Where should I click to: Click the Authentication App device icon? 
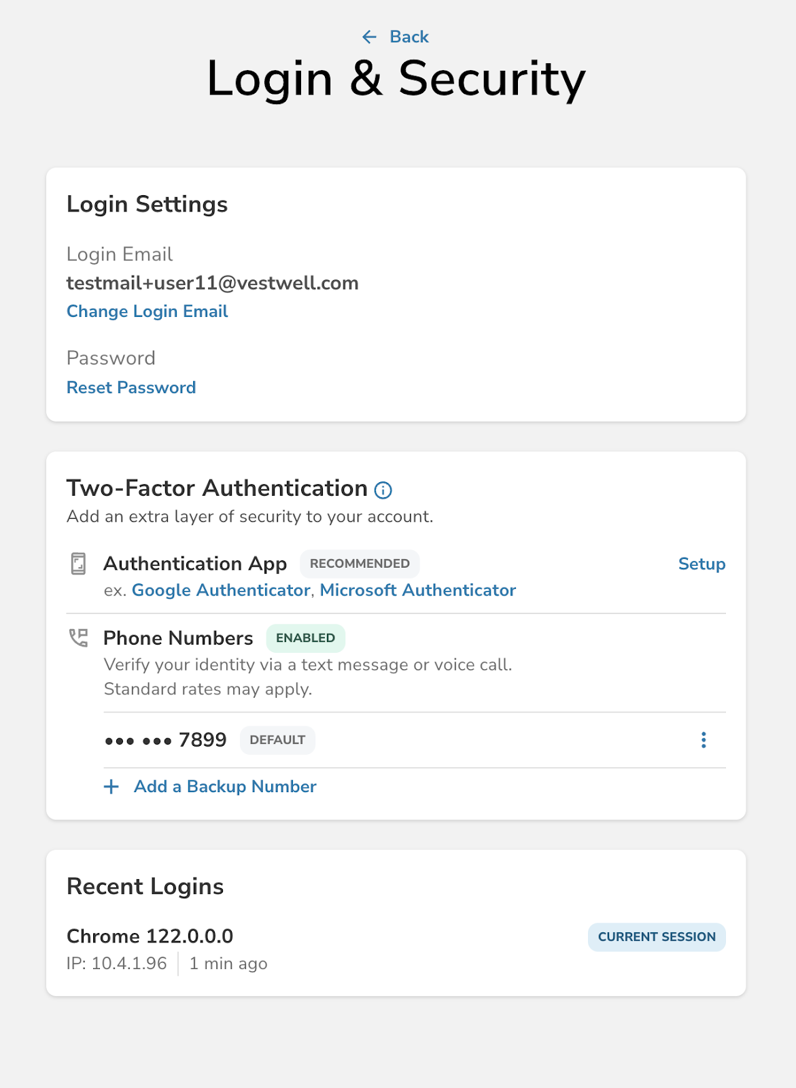click(x=79, y=564)
